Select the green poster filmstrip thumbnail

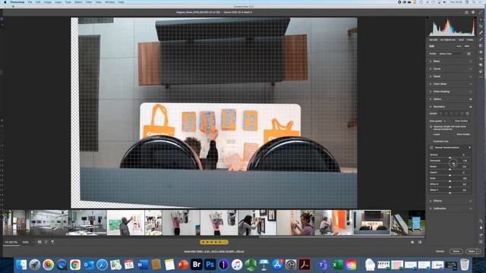click(x=125, y=223)
